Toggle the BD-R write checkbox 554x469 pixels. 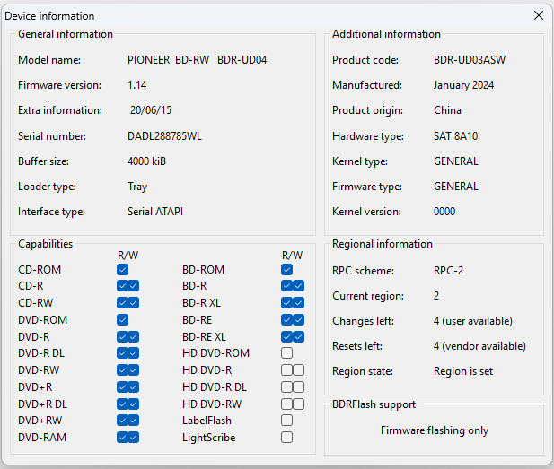(x=299, y=286)
